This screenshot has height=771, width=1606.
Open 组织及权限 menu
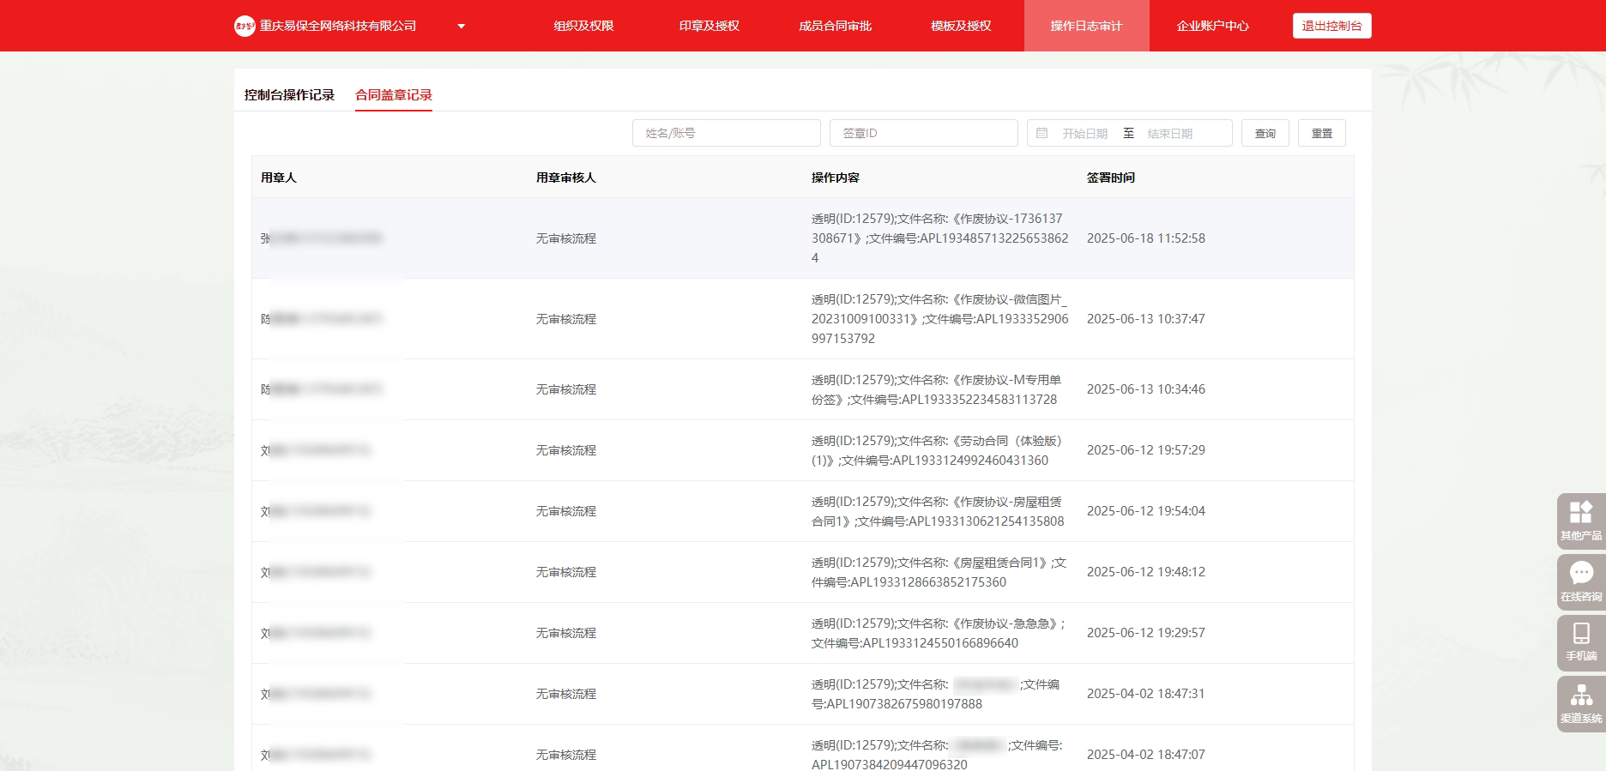pos(583,26)
